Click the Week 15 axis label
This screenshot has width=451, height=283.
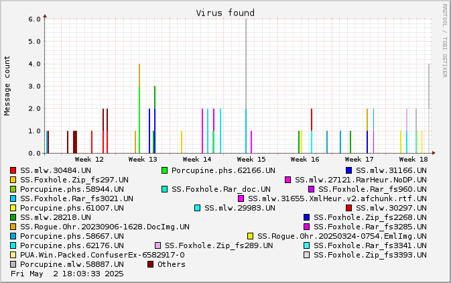(251, 160)
